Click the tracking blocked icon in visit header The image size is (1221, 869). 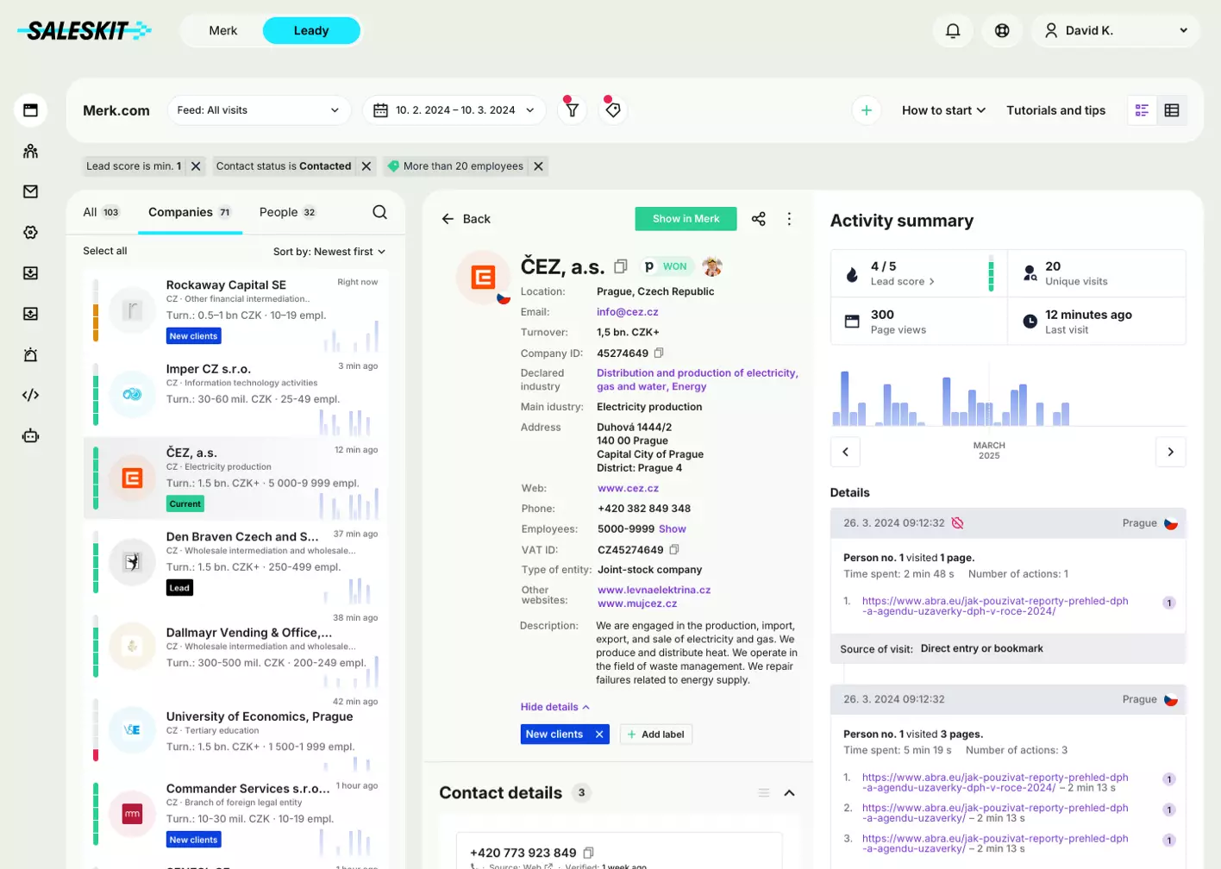pyautogui.click(x=957, y=523)
